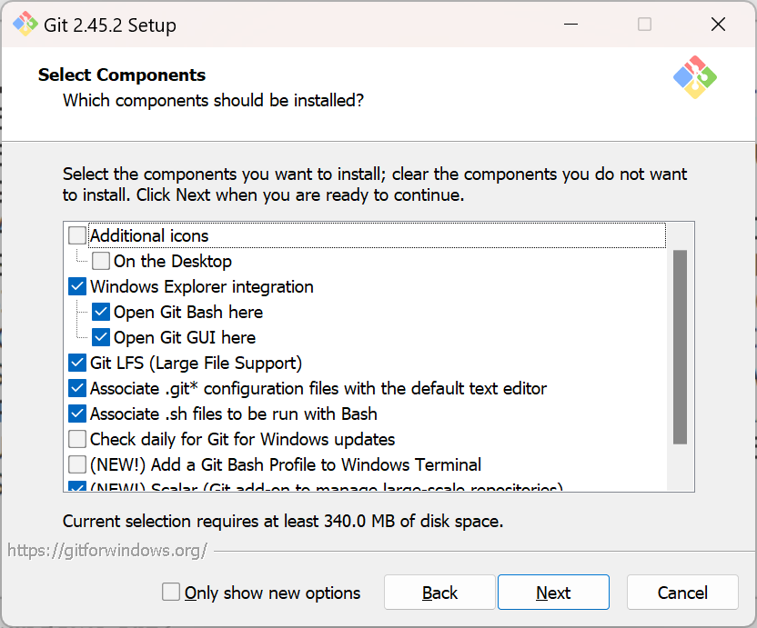Click the Git logo in the title bar
Screen dimensions: 757x628
25,25
